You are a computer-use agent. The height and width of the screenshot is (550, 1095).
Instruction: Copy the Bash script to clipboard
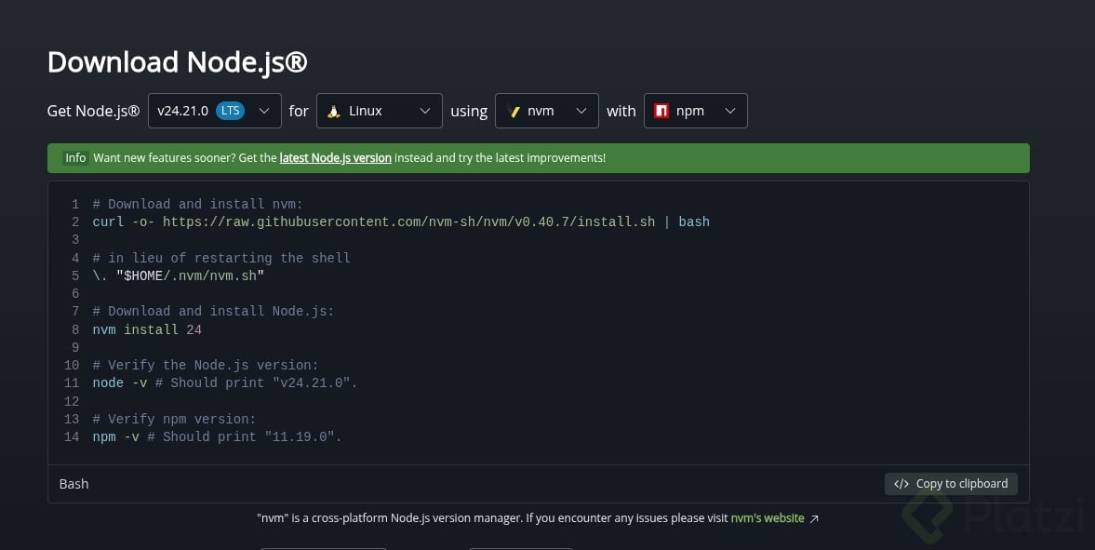pyautogui.click(x=951, y=484)
